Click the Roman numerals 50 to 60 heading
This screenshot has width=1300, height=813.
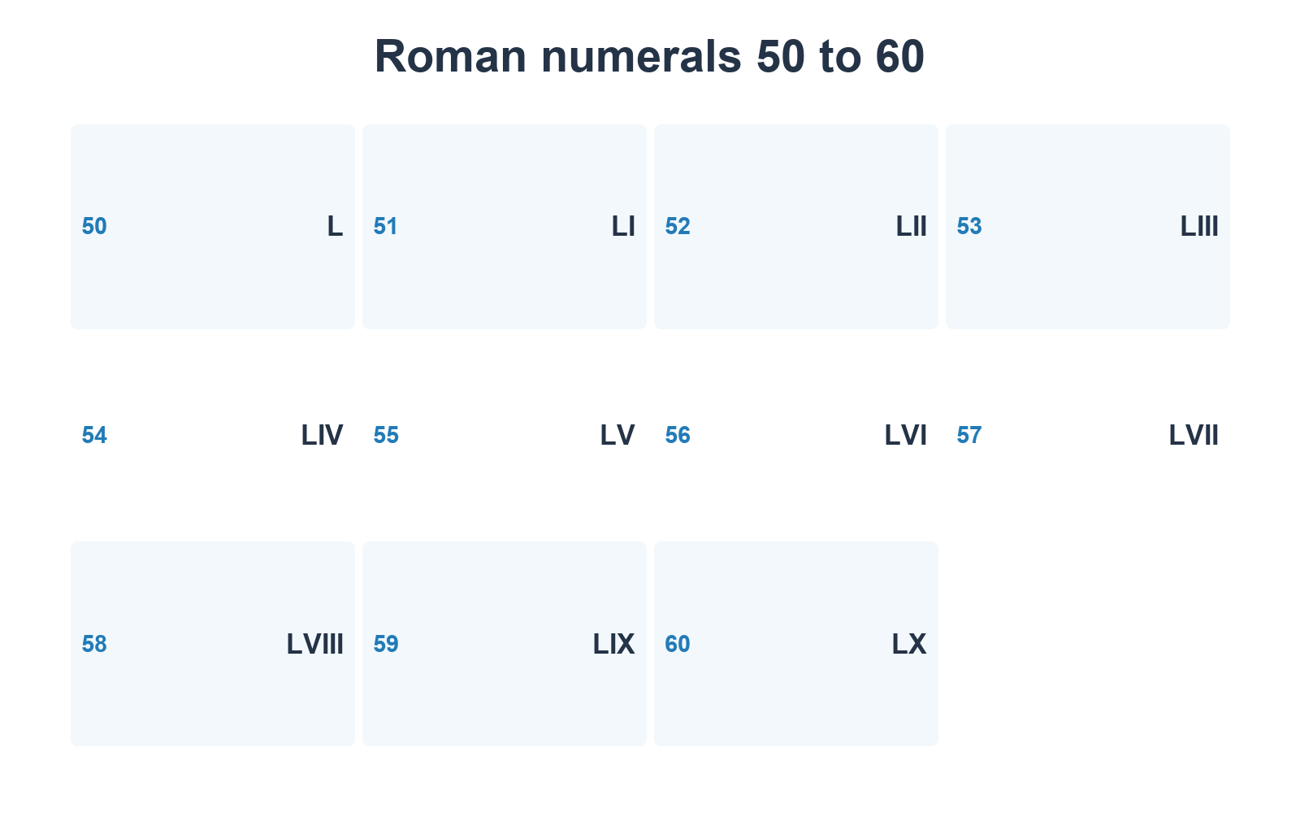click(x=650, y=56)
